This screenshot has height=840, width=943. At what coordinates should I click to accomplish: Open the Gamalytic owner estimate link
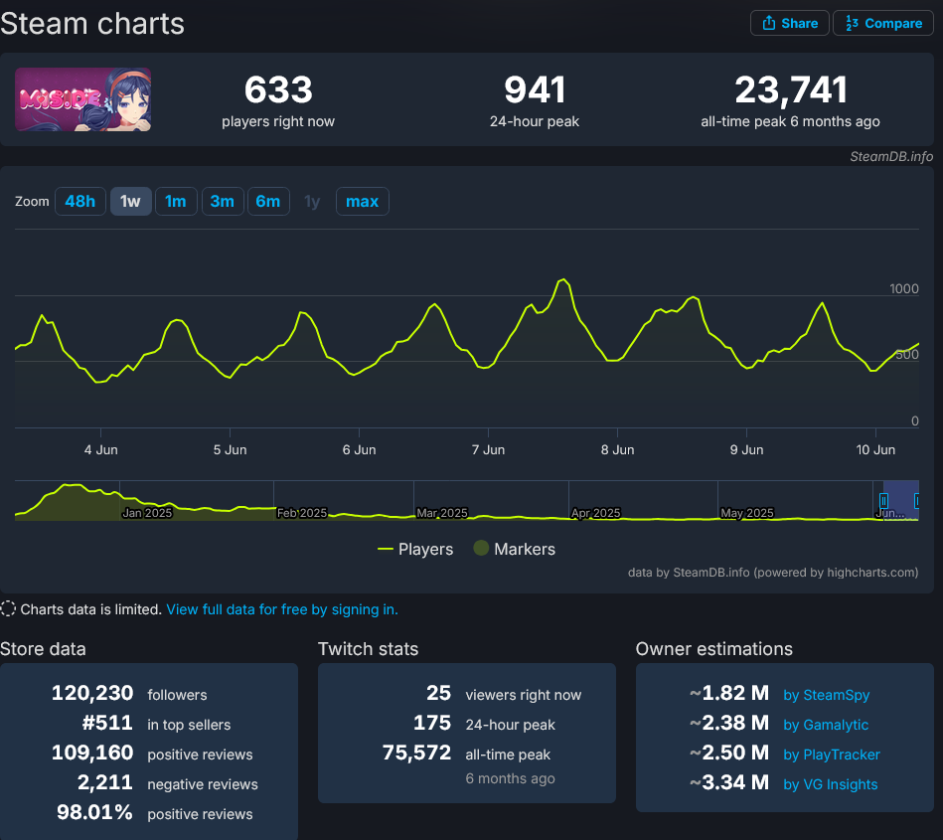[x=826, y=725]
